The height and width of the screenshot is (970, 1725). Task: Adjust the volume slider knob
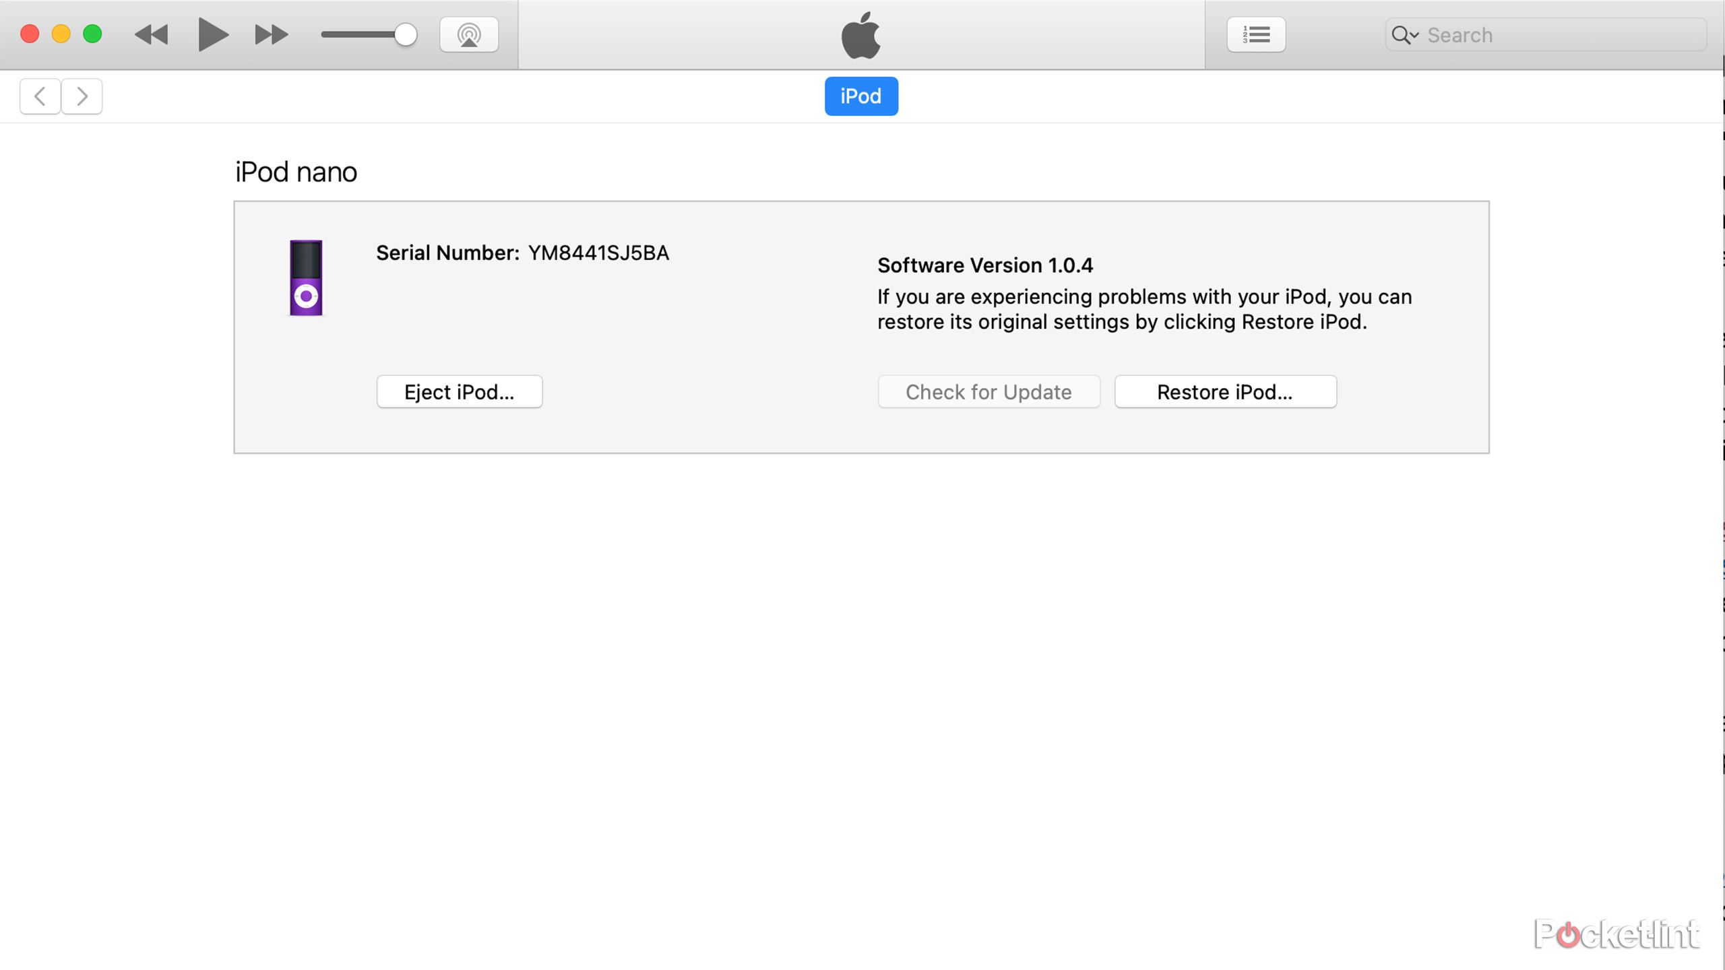(x=406, y=34)
